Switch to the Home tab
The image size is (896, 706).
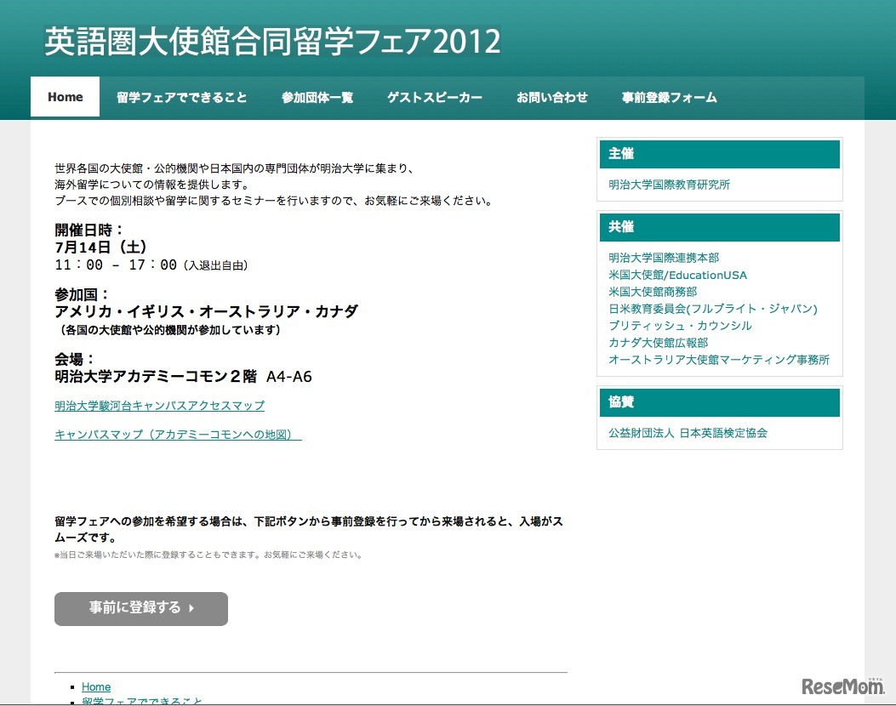click(x=65, y=97)
